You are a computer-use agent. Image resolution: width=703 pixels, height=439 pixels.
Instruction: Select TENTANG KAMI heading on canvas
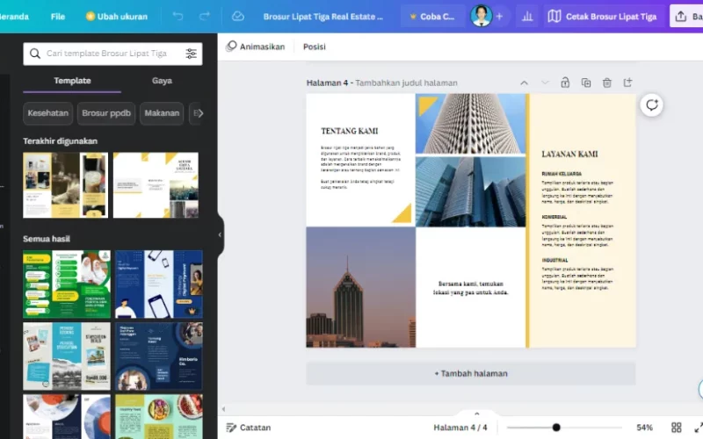coord(349,131)
